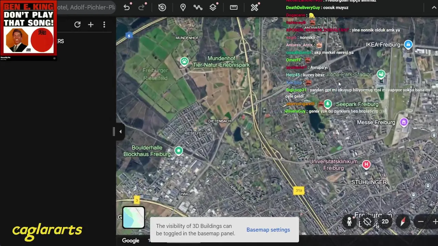Open the Basemap settings link

coord(268,230)
